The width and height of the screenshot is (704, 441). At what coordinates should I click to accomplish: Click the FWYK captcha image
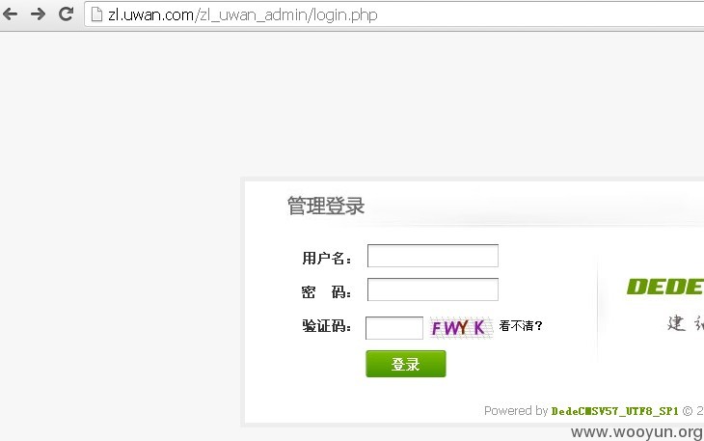click(461, 328)
